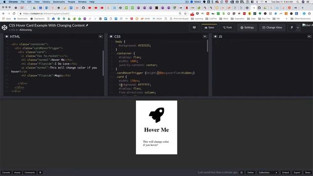Open the Learning bookmarks folder
313x176 pixels.
[197, 19]
